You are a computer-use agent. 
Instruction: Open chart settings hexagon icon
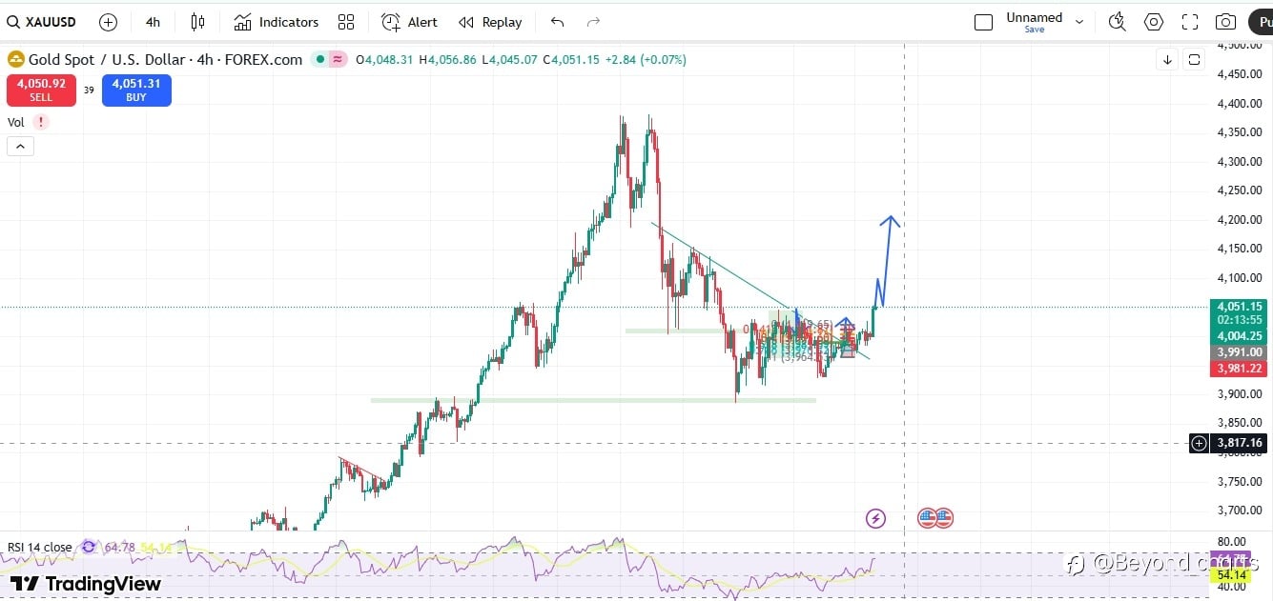click(x=1154, y=22)
